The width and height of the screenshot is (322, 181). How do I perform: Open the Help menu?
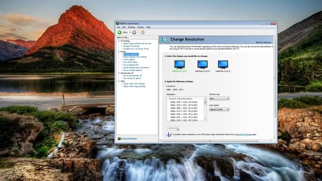click(148, 27)
